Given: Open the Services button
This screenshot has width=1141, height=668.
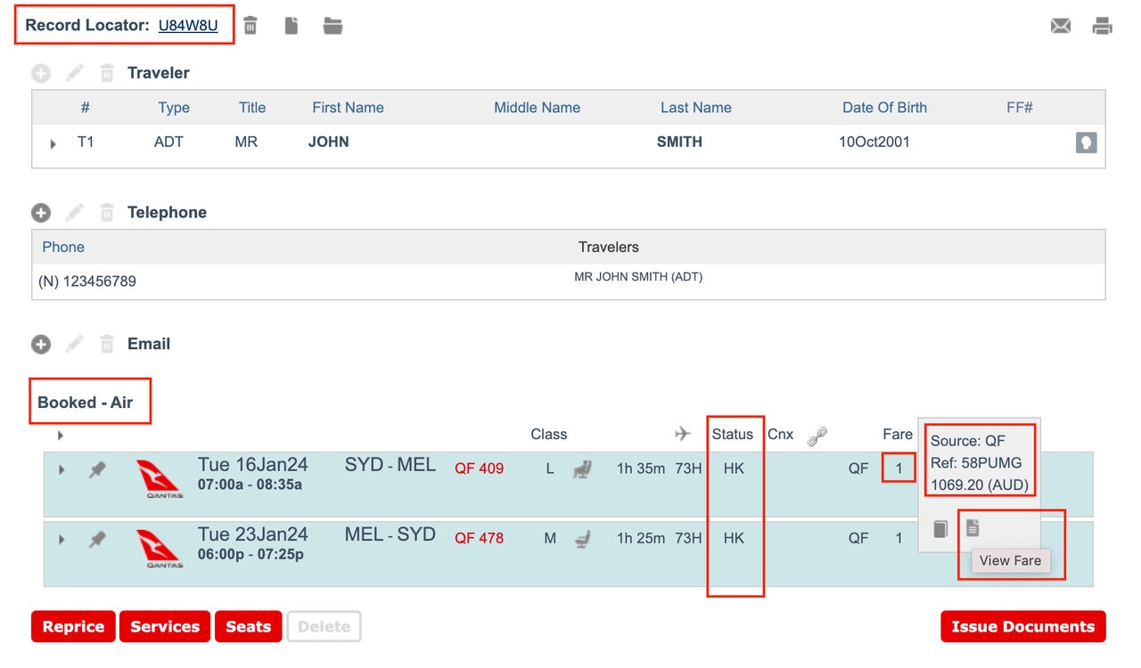Looking at the screenshot, I should pyautogui.click(x=165, y=626).
